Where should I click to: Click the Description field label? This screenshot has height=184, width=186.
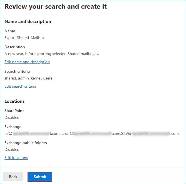coord(15,47)
